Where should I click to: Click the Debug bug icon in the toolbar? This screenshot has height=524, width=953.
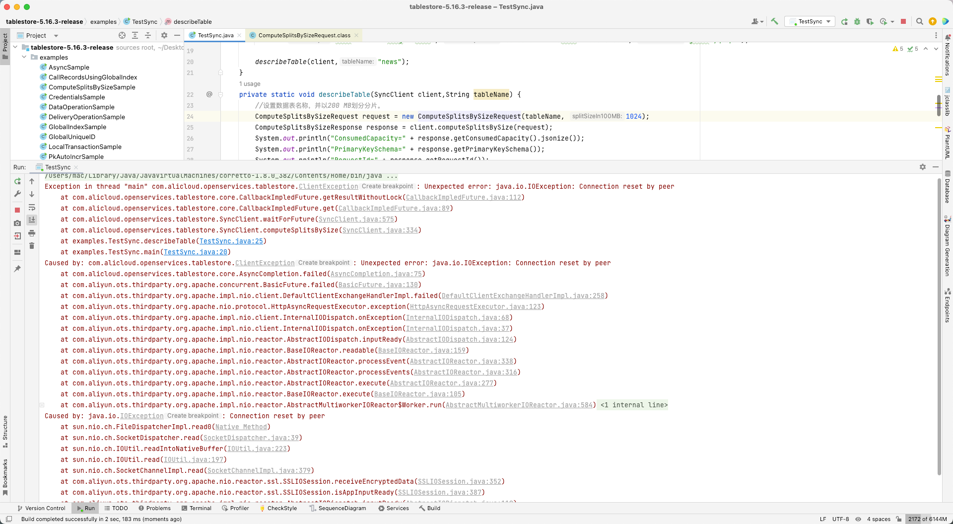[x=857, y=21]
